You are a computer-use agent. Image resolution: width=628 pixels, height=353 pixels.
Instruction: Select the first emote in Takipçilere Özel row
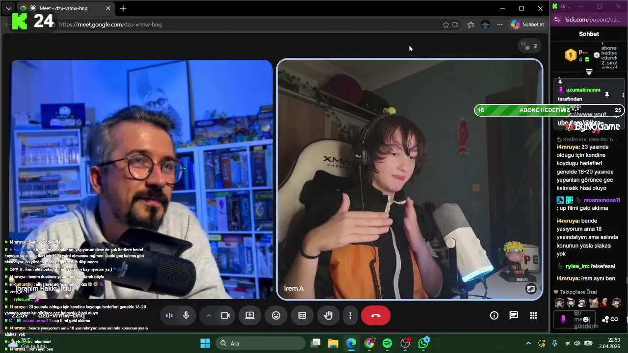tap(559, 303)
